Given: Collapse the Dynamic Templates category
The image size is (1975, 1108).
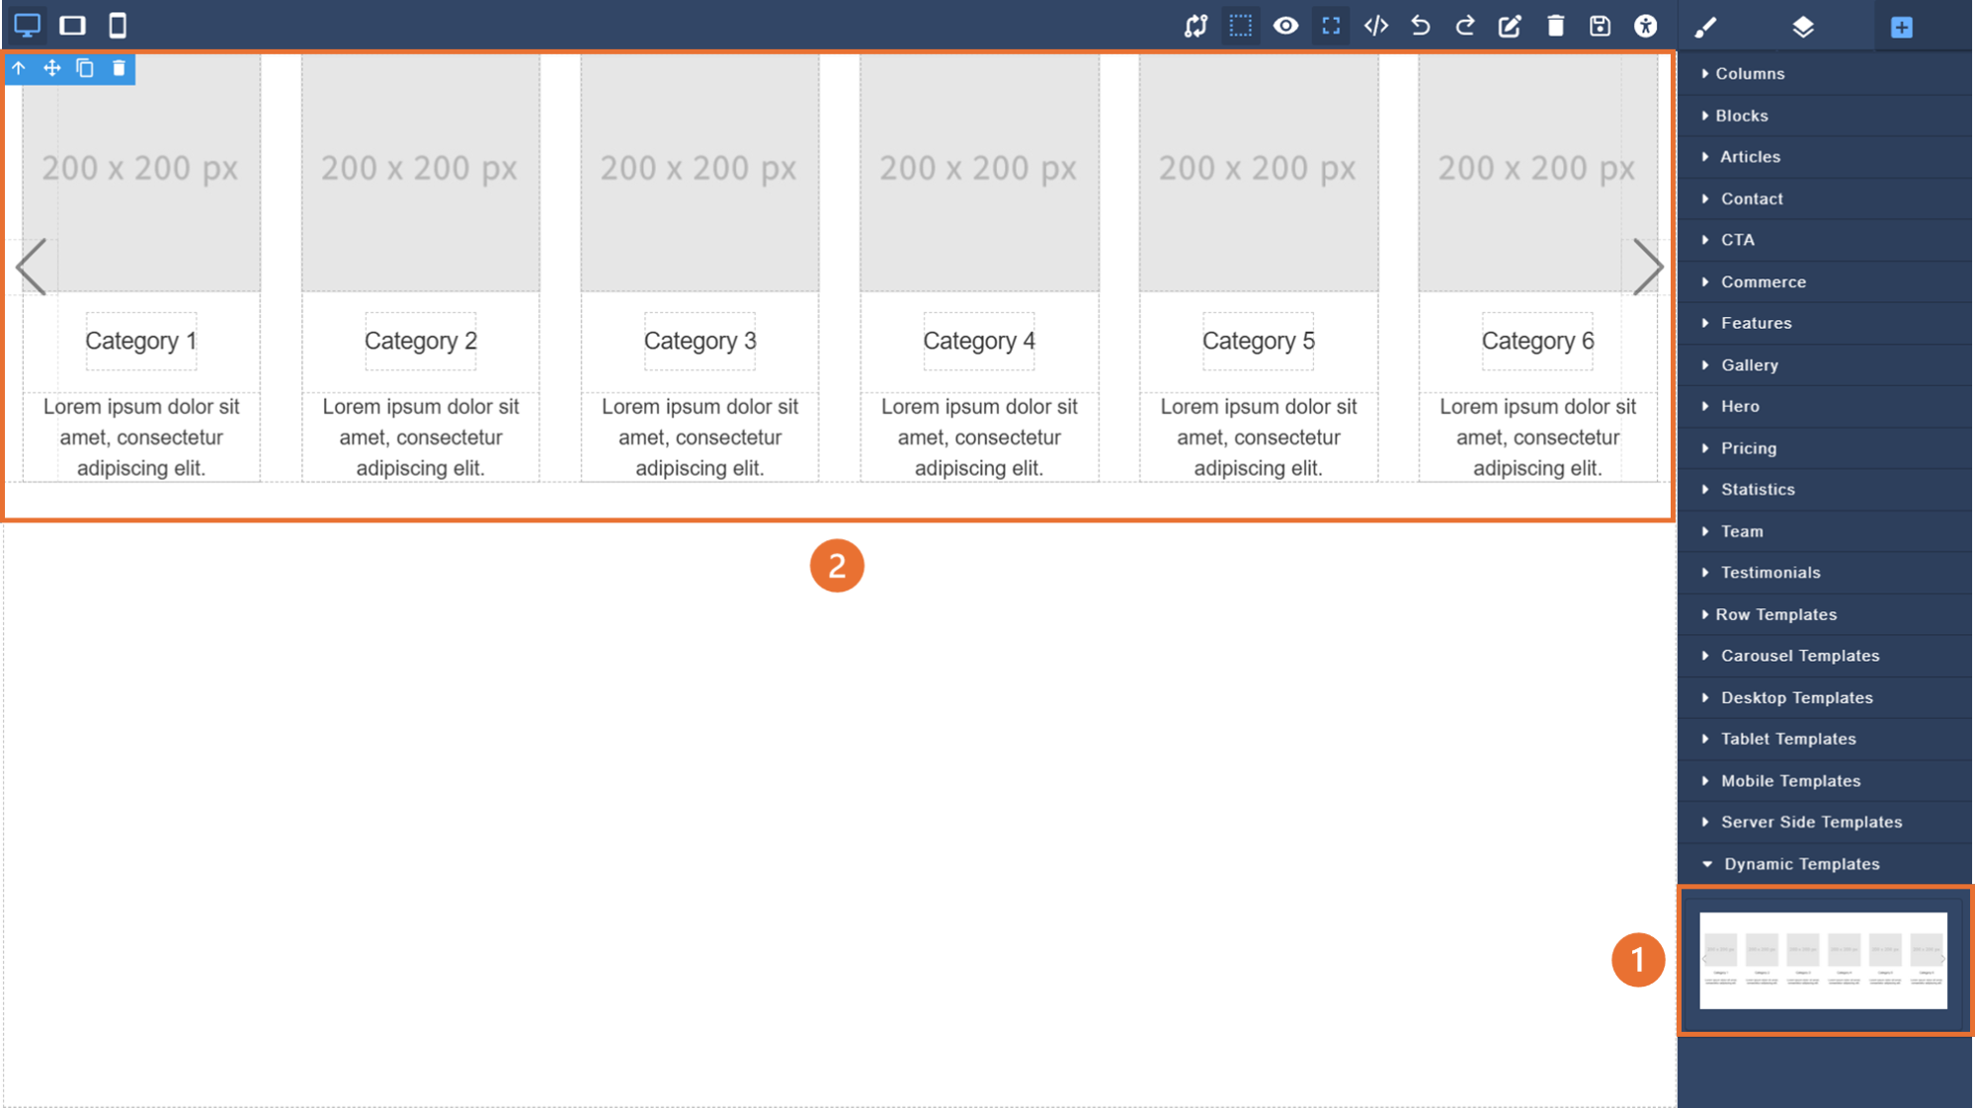Looking at the screenshot, I should (x=1801, y=864).
